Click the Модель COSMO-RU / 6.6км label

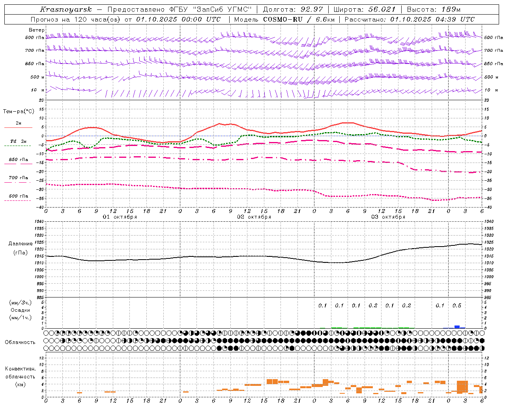point(284,19)
